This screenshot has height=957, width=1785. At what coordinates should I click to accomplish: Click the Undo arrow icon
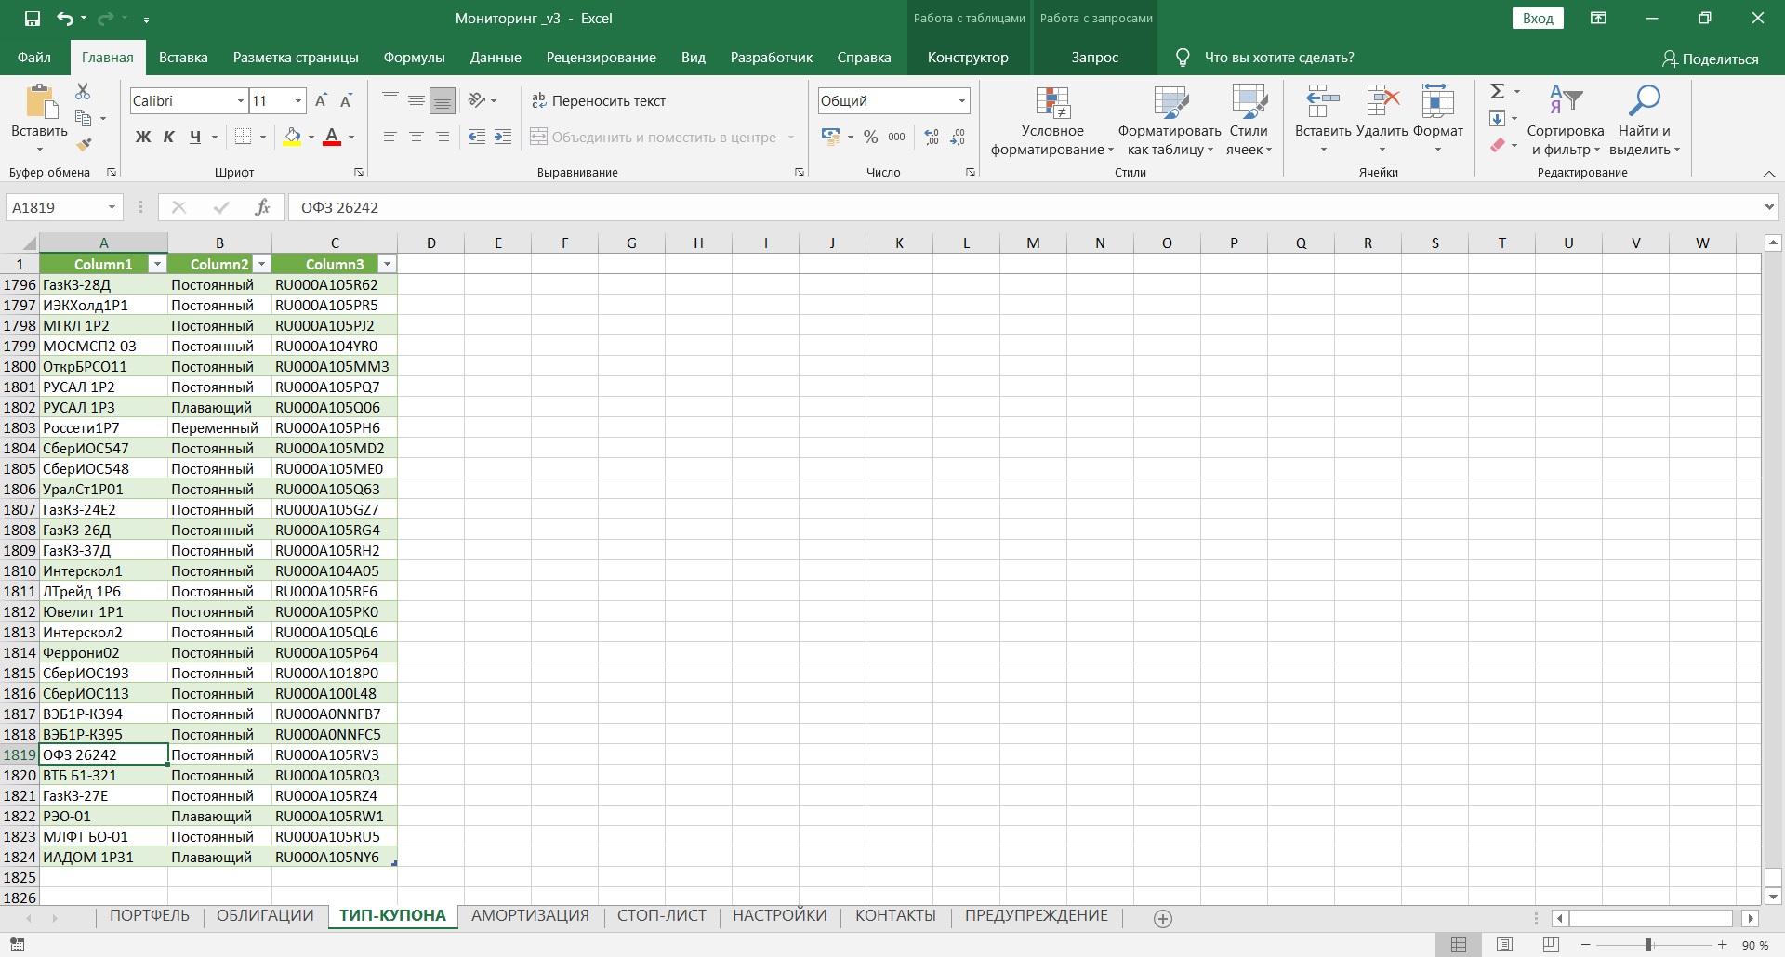point(65,18)
